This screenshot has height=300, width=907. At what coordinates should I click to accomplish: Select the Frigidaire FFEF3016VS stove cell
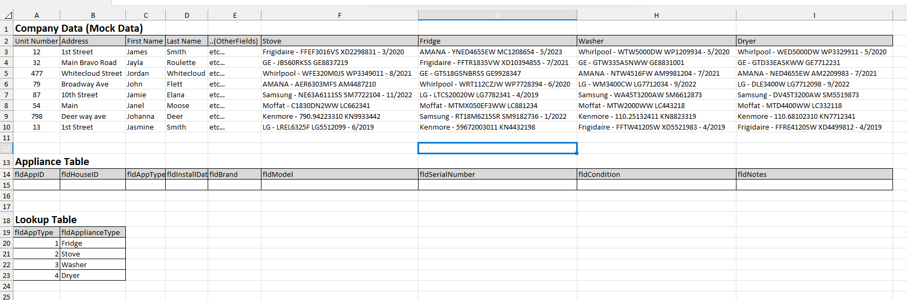[339, 52]
